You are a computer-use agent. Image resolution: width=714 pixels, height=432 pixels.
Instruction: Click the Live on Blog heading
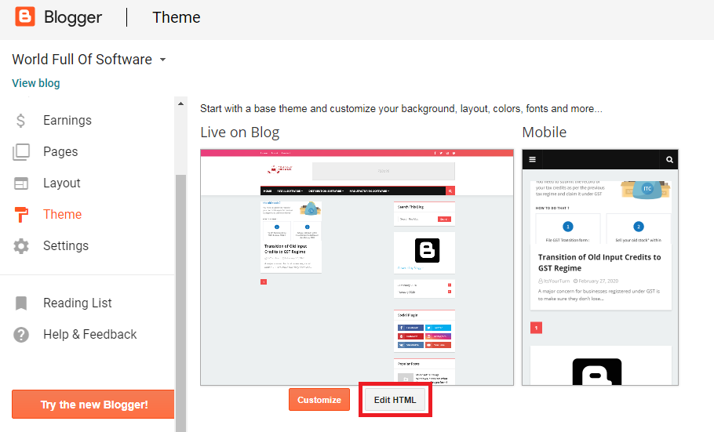click(x=239, y=132)
